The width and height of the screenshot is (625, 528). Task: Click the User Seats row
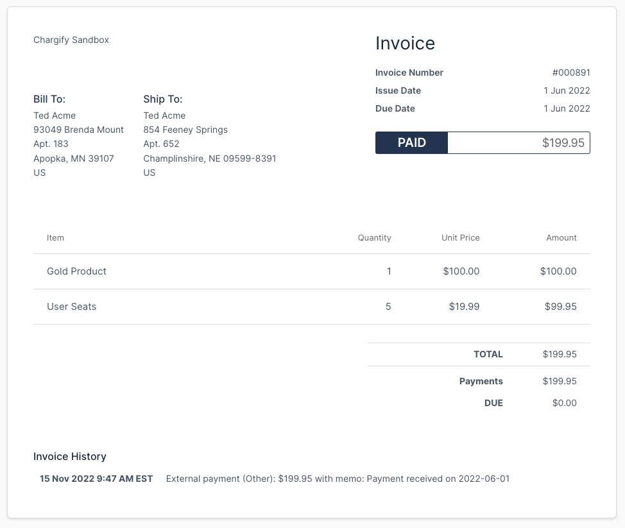[x=71, y=307]
